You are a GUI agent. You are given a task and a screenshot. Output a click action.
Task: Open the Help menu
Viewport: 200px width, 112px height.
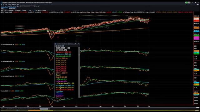(x=18, y=4)
